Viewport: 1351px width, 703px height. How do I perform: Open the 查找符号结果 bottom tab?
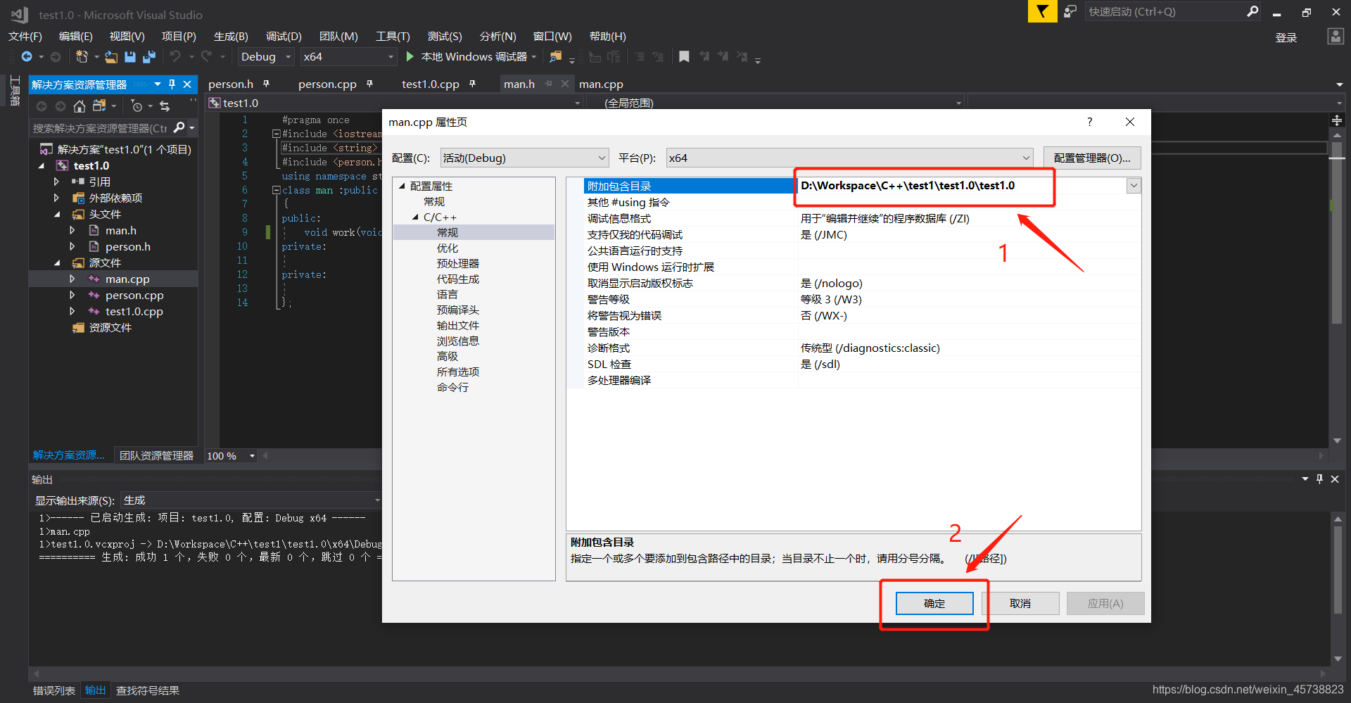click(x=148, y=690)
